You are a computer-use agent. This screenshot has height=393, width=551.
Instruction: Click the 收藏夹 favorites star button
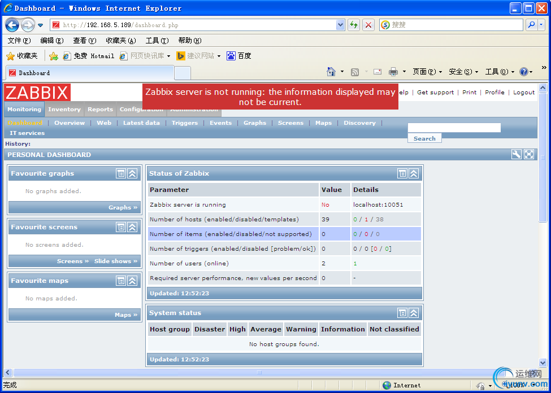[22, 56]
